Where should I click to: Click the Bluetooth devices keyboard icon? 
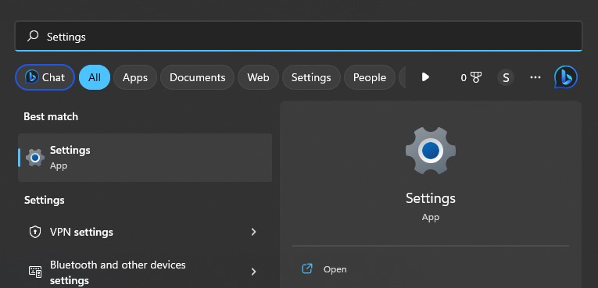[x=35, y=272]
